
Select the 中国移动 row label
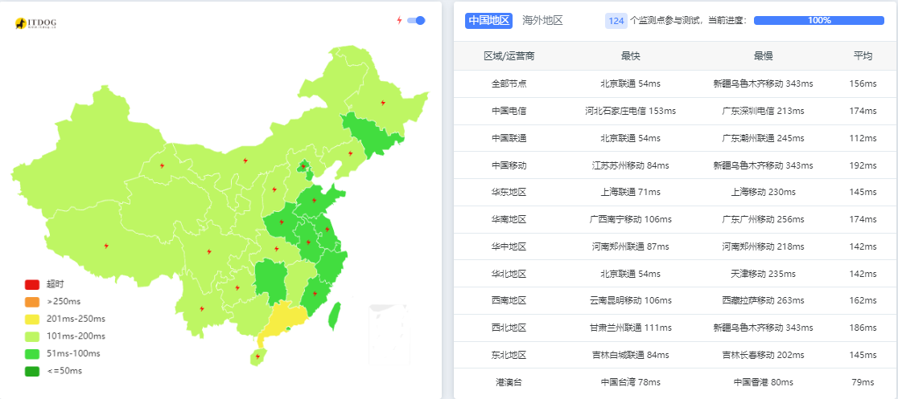[x=509, y=165]
